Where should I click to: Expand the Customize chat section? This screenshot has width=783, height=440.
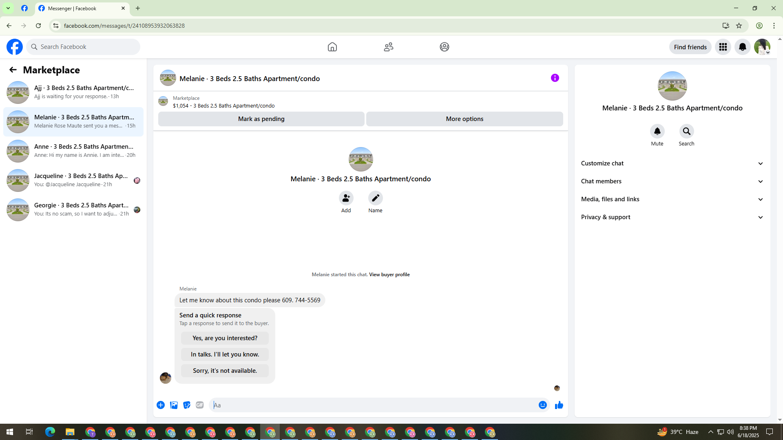672,163
